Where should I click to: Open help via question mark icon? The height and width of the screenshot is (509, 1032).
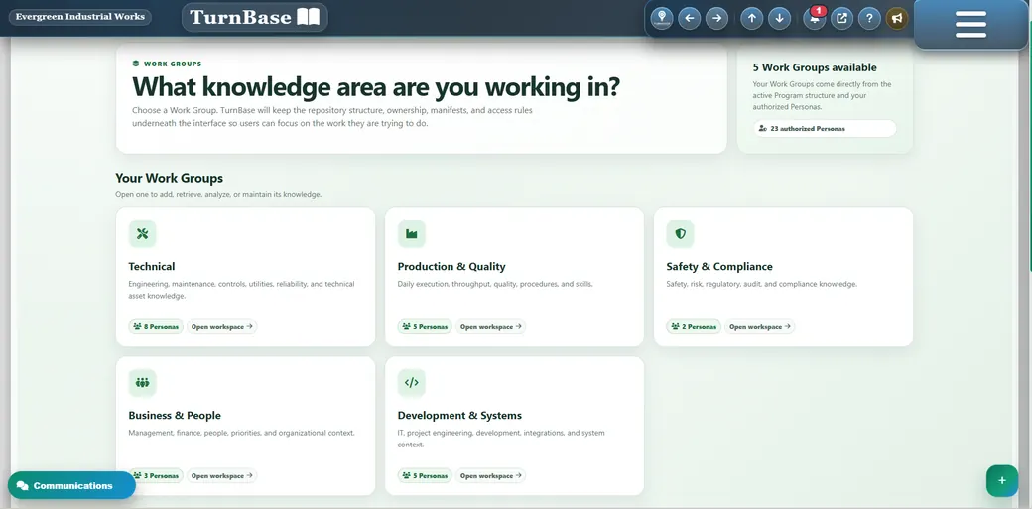pyautogui.click(x=869, y=18)
